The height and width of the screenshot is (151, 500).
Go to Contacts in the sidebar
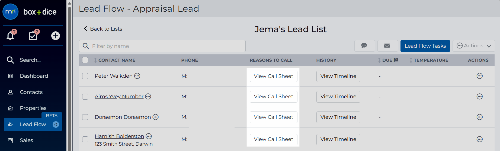coord(31,92)
